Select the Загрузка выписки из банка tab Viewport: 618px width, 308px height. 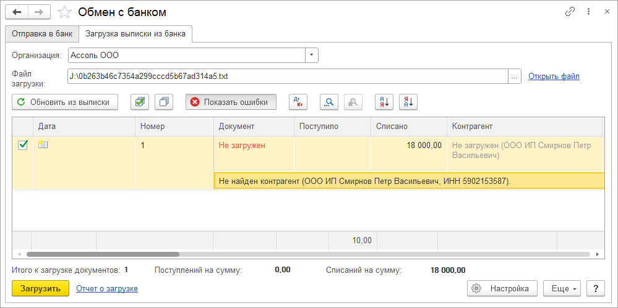135,33
